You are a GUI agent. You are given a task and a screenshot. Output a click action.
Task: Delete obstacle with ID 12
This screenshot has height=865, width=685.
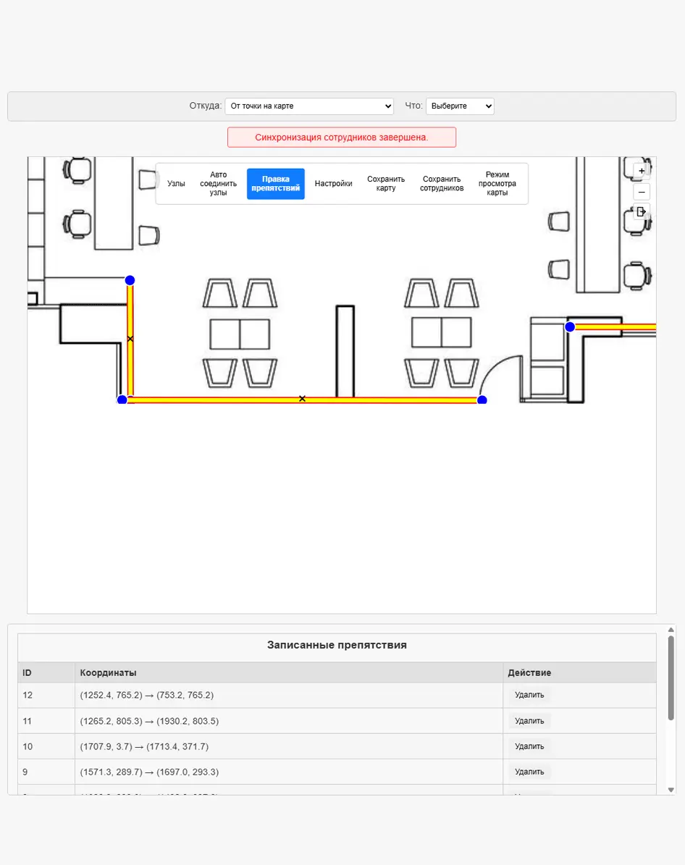coord(529,695)
